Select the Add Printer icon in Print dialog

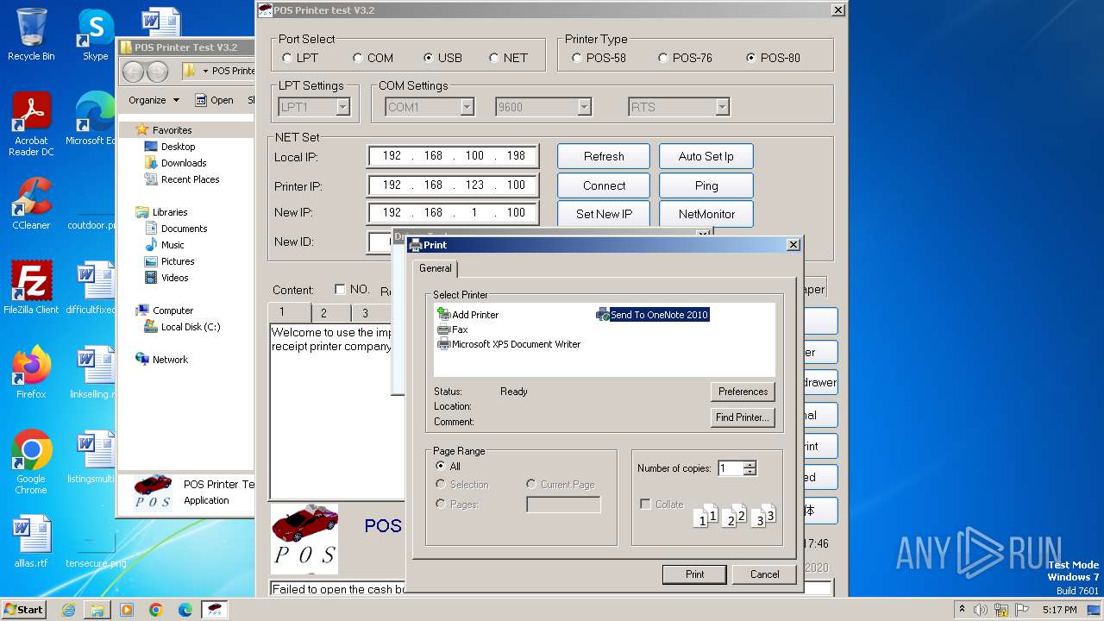(444, 315)
